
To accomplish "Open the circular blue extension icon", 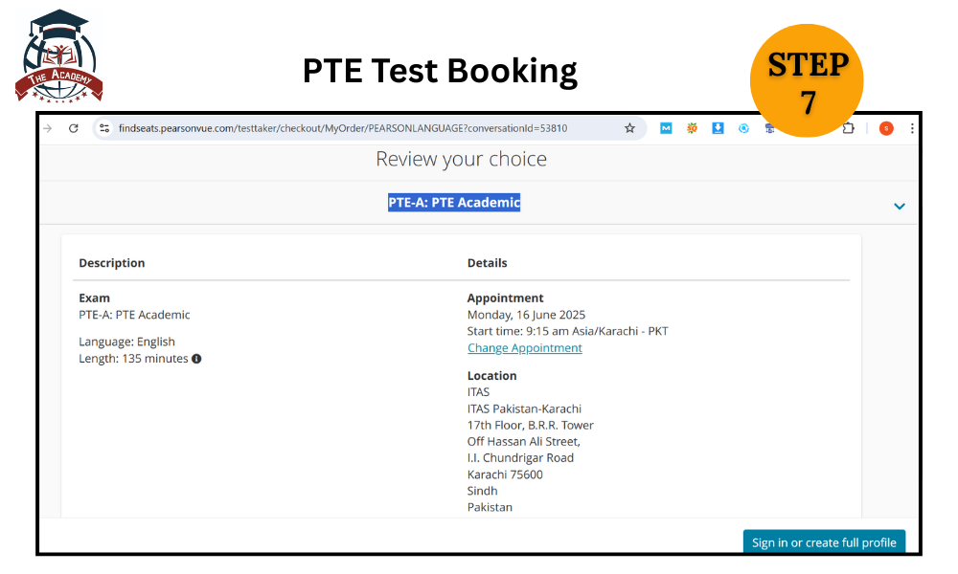I will 743,128.
